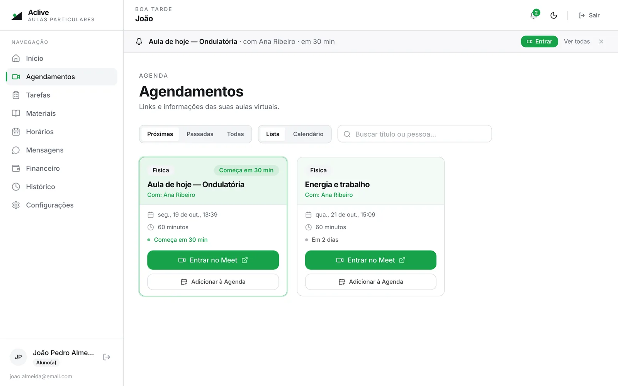Open Tarefas in the sidebar
Viewport: 618px width, 386px height.
pos(62,95)
